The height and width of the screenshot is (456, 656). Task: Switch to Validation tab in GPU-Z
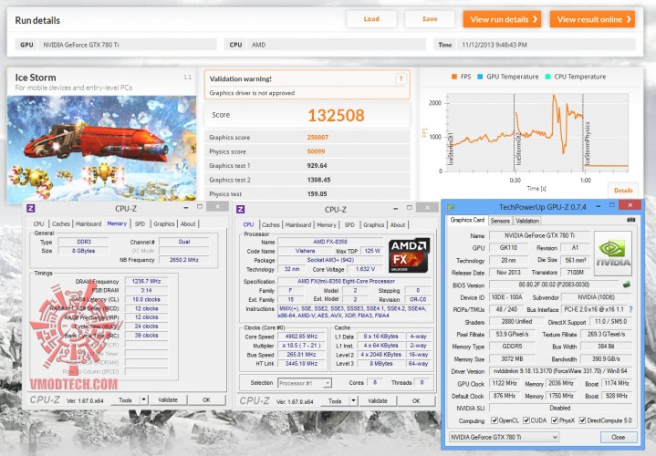(x=527, y=221)
